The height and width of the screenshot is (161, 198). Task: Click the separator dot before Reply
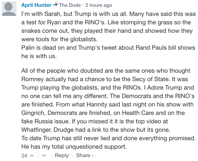tap(51, 156)
